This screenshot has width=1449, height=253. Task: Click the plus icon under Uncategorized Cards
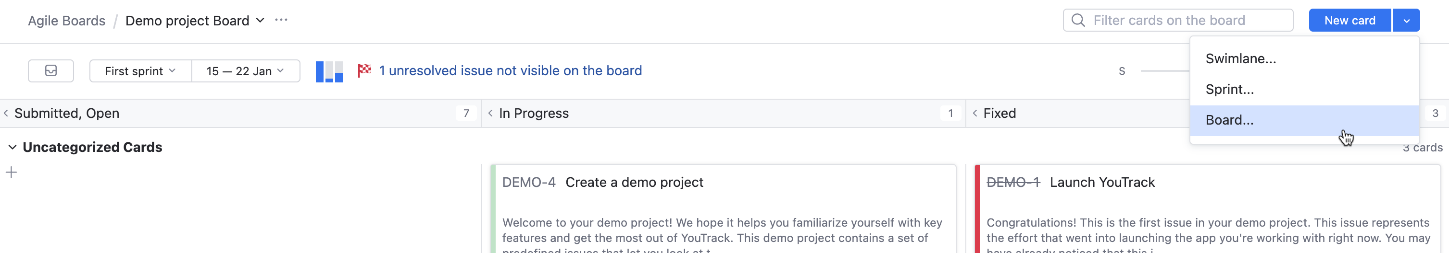point(11,172)
